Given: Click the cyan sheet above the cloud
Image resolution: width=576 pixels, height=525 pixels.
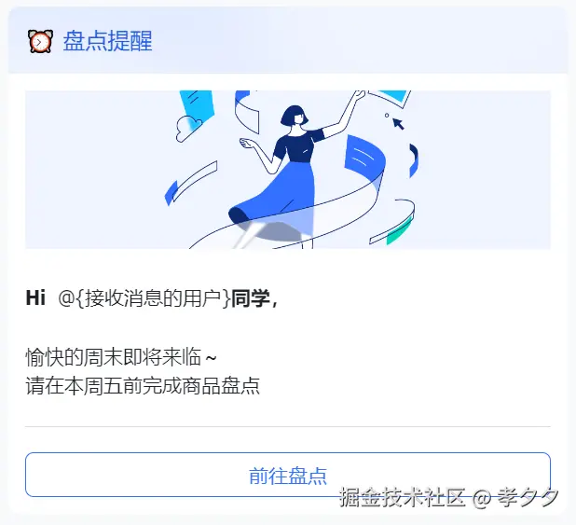Looking at the screenshot, I should [197, 106].
